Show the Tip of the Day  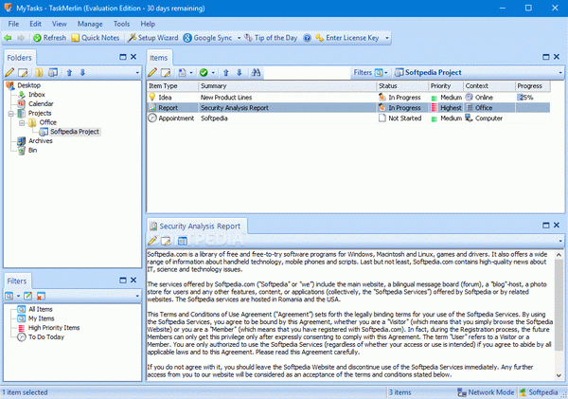pyautogui.click(x=271, y=38)
